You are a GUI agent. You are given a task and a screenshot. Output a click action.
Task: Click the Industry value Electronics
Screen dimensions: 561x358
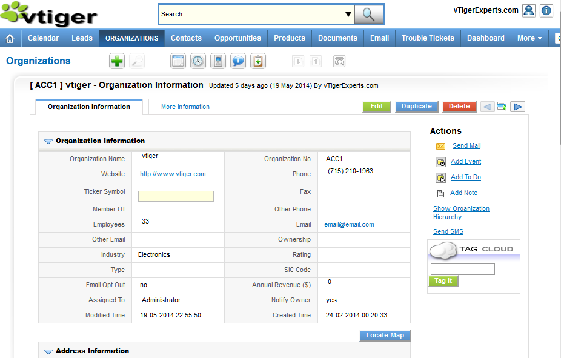tap(154, 254)
